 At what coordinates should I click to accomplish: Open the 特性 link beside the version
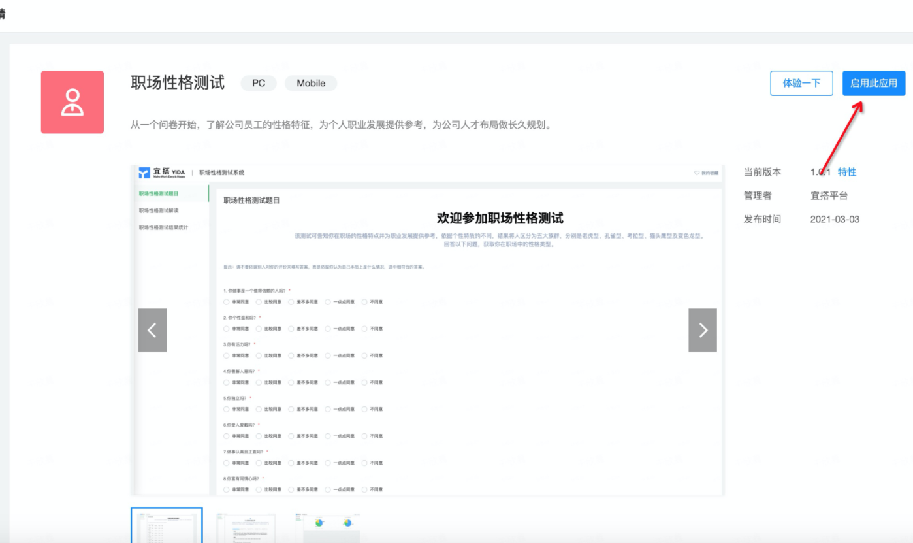(847, 172)
